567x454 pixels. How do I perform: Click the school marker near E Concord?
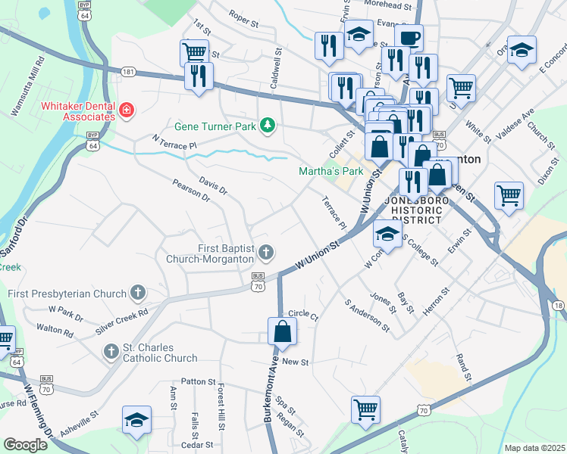point(522,53)
